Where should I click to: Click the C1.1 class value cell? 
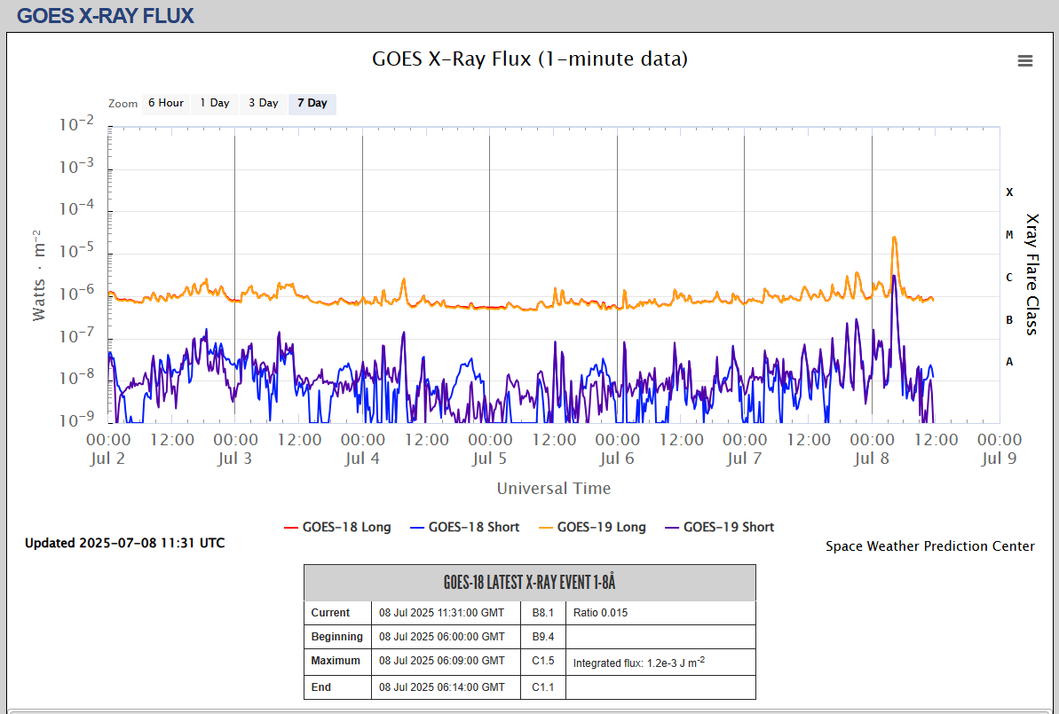tap(543, 687)
